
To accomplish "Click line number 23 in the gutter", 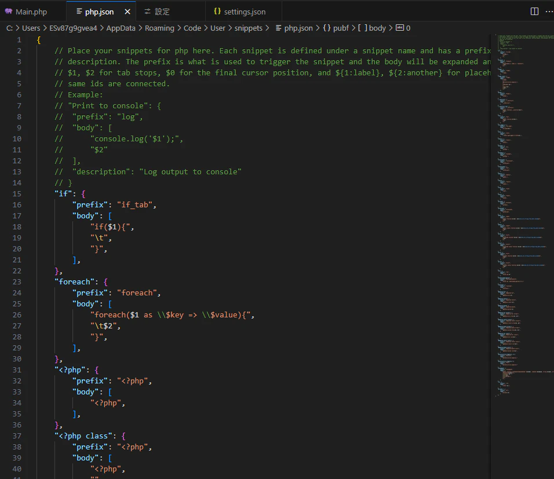I will tap(17, 281).
